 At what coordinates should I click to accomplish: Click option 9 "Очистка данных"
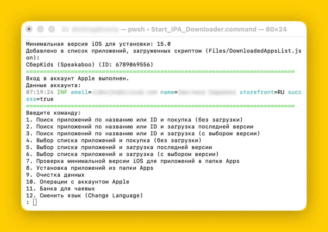pyautogui.click(x=55, y=175)
